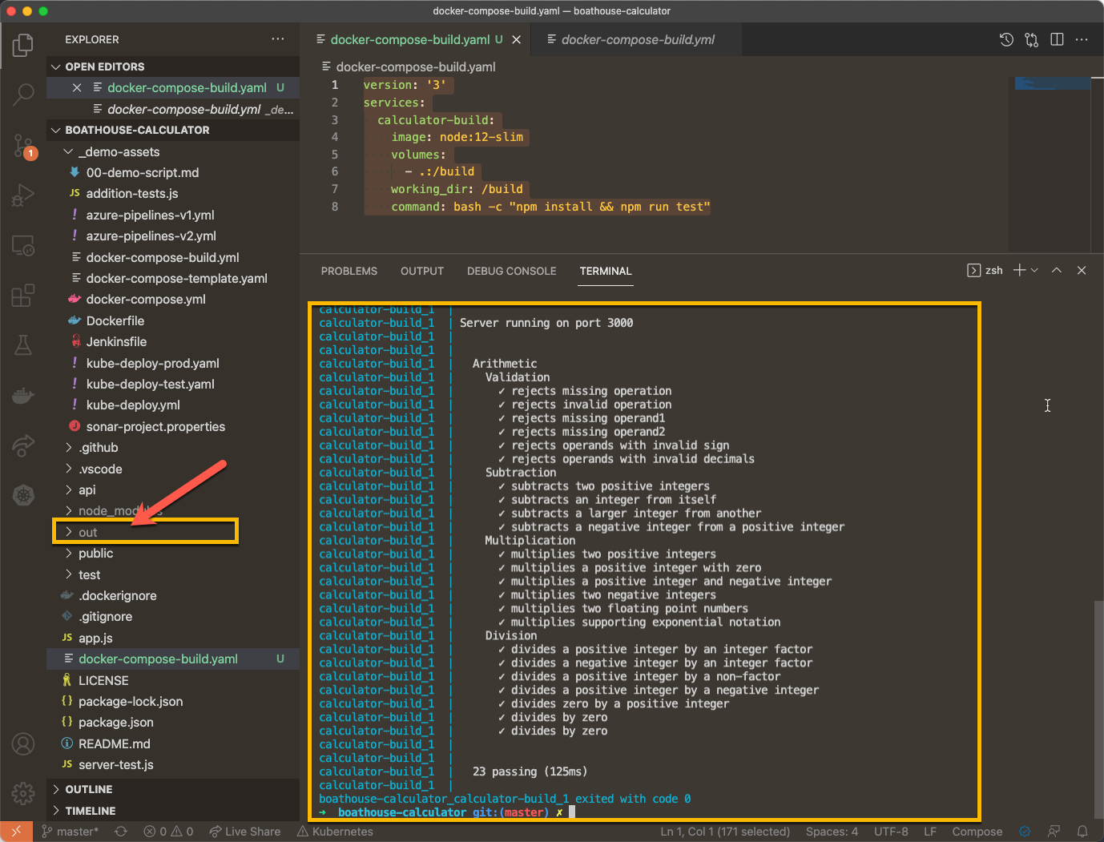Click the blue check badge in status bar
1104x842 pixels.
coord(1025,832)
